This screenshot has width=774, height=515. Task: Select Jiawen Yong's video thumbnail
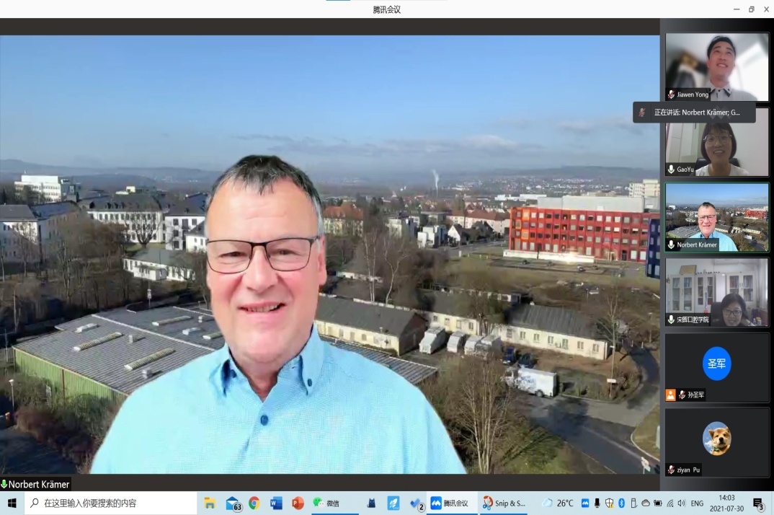716,66
